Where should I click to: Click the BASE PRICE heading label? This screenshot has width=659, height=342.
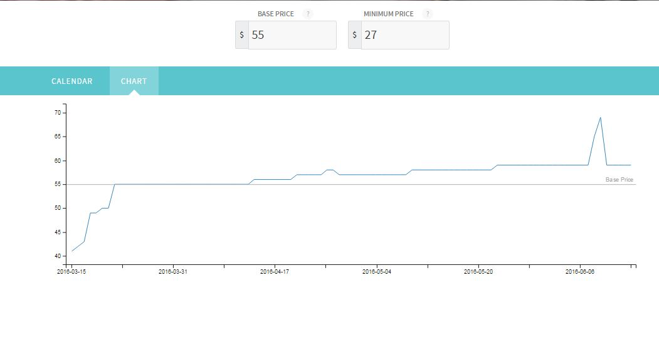point(276,14)
